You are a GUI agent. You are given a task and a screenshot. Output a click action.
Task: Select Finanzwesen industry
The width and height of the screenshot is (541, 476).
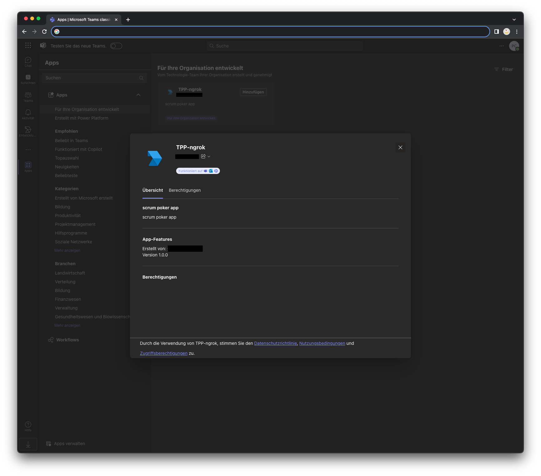click(x=68, y=299)
